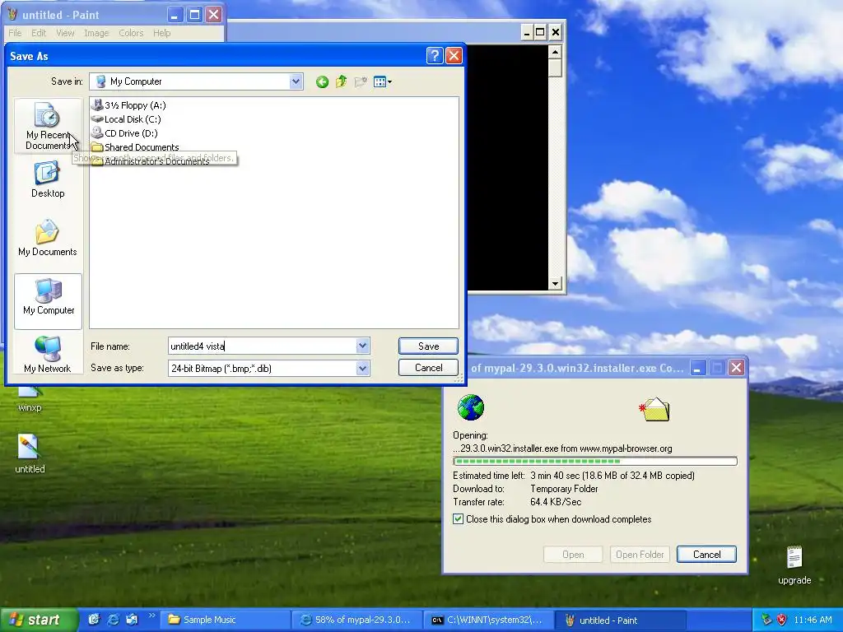Cancel the Save As dialog
Image resolution: width=843 pixels, height=632 pixels.
coord(428,368)
